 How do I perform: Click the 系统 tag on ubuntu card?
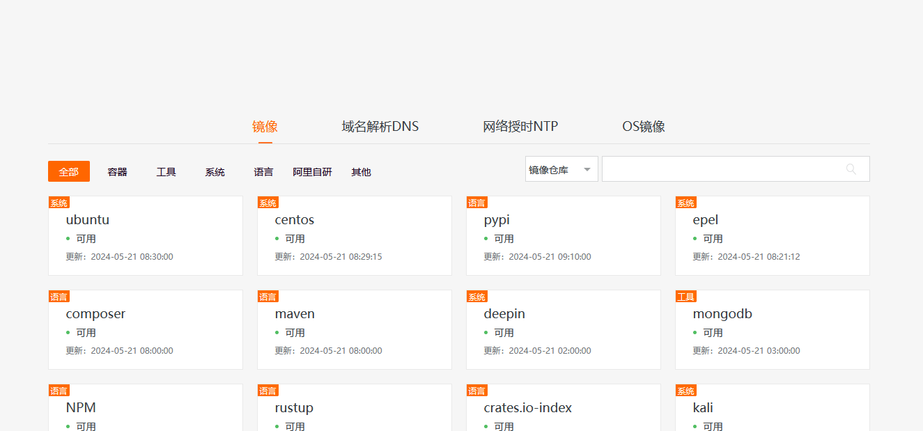pyautogui.click(x=59, y=203)
